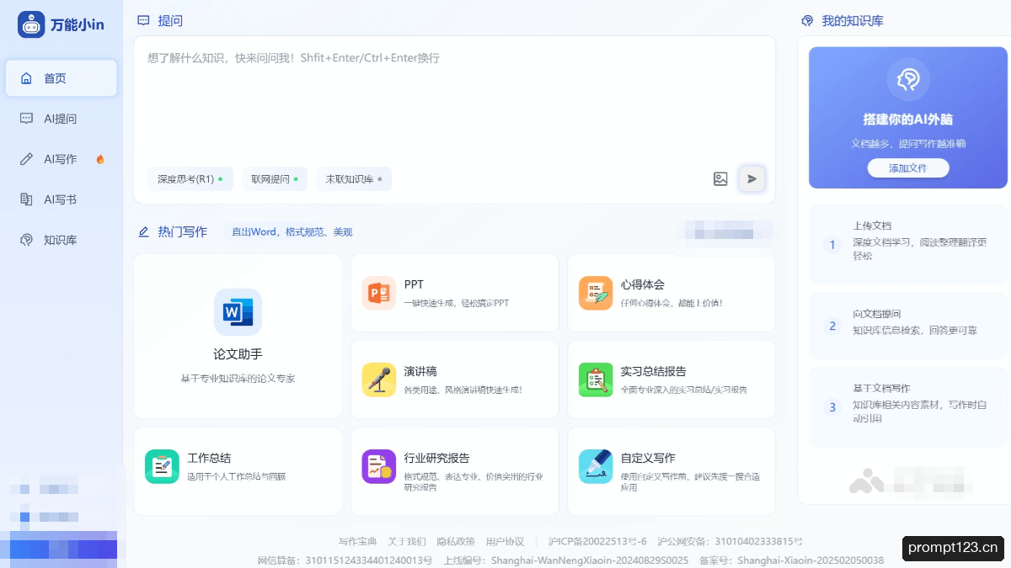
Task: Select step 2 向文档提问 card
Action: [908, 326]
